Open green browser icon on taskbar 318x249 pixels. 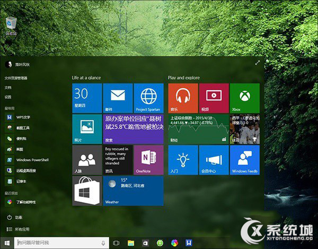[x=160, y=243]
